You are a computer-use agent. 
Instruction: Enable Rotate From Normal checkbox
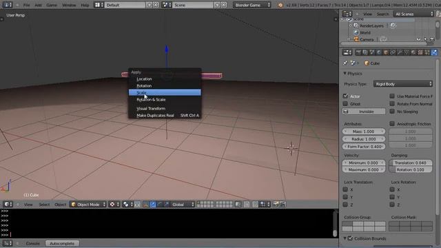coord(392,104)
